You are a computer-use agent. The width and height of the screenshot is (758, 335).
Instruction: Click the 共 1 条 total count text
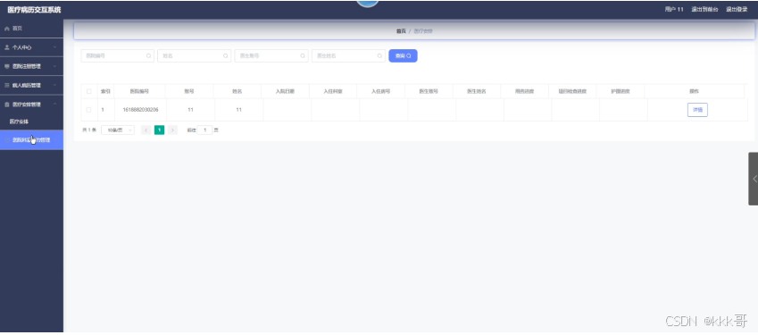click(x=89, y=130)
